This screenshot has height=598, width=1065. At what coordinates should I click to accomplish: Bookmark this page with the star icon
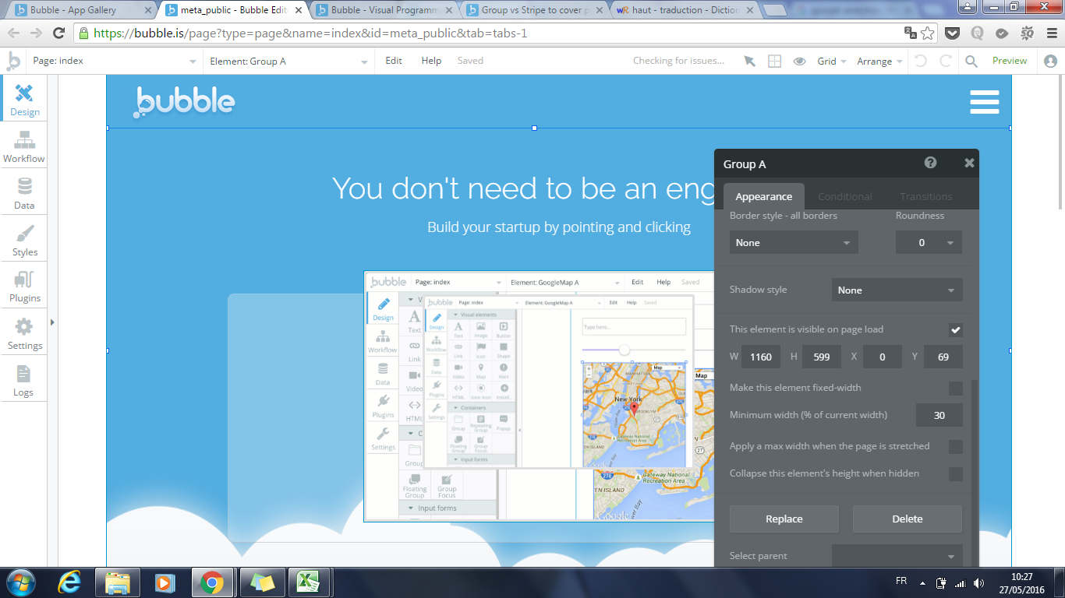click(927, 33)
